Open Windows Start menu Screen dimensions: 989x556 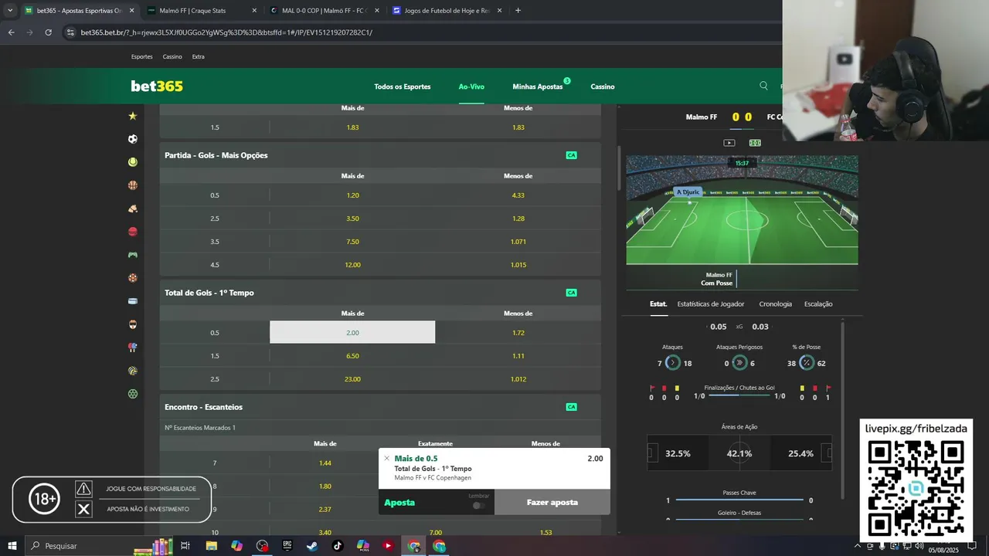[x=12, y=546]
